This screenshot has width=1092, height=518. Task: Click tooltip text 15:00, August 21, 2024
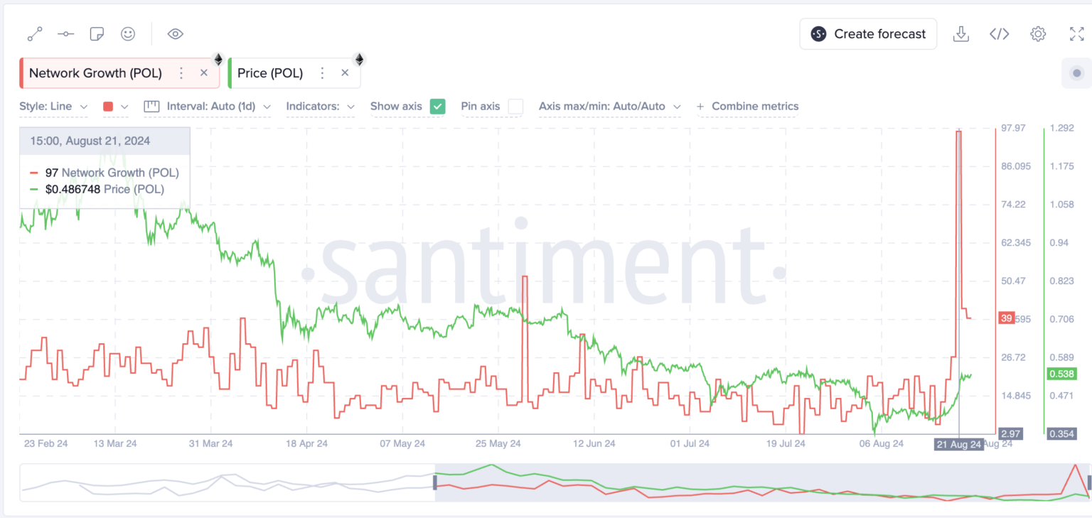click(90, 141)
